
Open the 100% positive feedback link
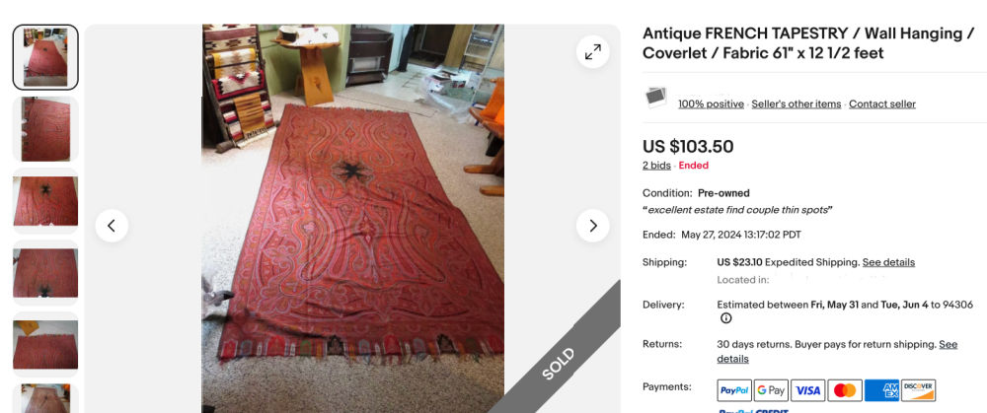point(711,104)
